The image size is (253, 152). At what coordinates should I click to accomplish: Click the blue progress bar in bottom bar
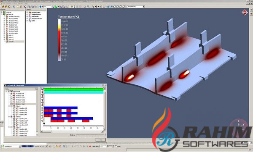coord(28,147)
